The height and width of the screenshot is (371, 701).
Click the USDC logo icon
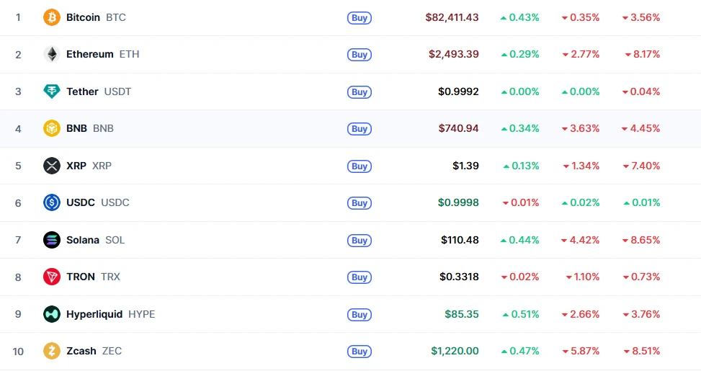coord(51,203)
